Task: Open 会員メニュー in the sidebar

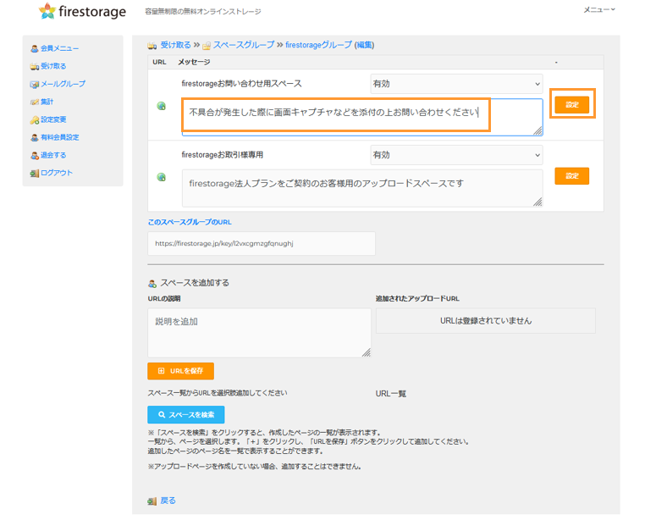Action: click(x=59, y=48)
